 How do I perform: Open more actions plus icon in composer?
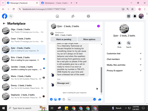pyautogui.click(x=51, y=99)
